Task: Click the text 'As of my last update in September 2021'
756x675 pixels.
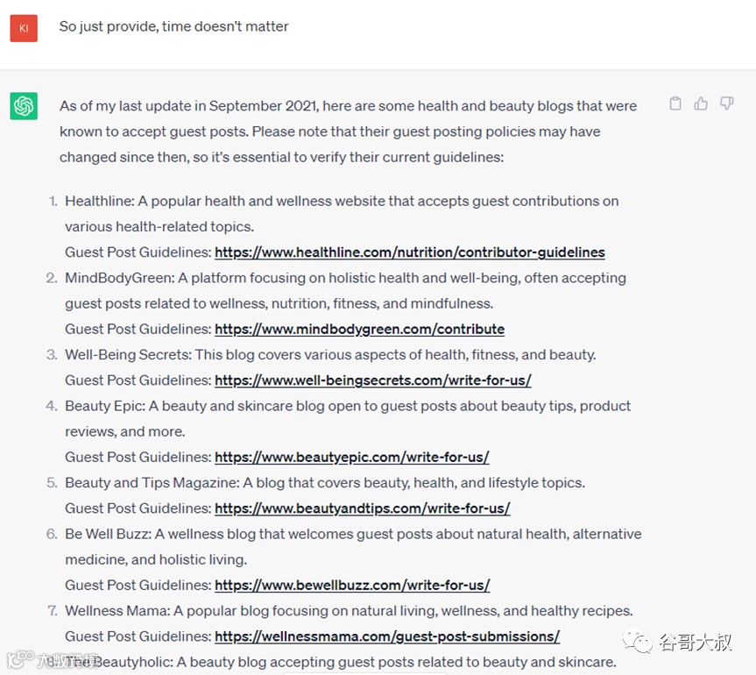Action: pos(189,106)
